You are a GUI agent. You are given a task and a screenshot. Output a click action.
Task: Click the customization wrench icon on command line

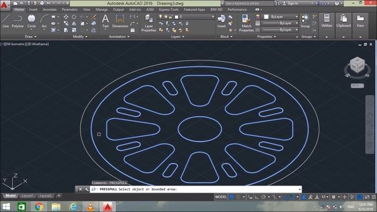[87, 190]
